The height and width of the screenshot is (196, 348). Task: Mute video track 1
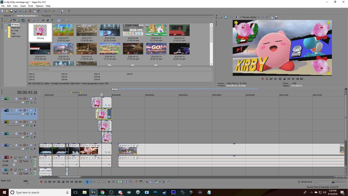[x=31, y=99]
